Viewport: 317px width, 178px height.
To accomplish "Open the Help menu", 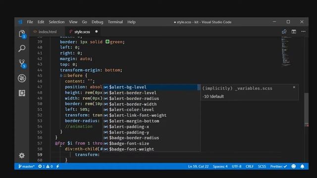I will click(x=131, y=22).
